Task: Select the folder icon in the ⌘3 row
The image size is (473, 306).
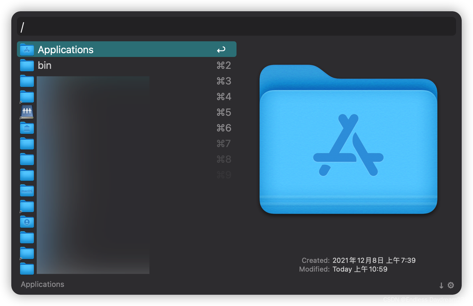Action: [27, 81]
